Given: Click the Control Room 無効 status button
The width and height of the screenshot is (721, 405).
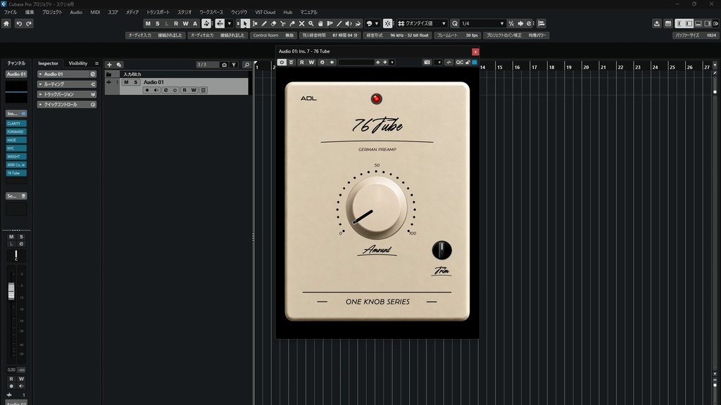Looking at the screenshot, I should click(x=273, y=35).
